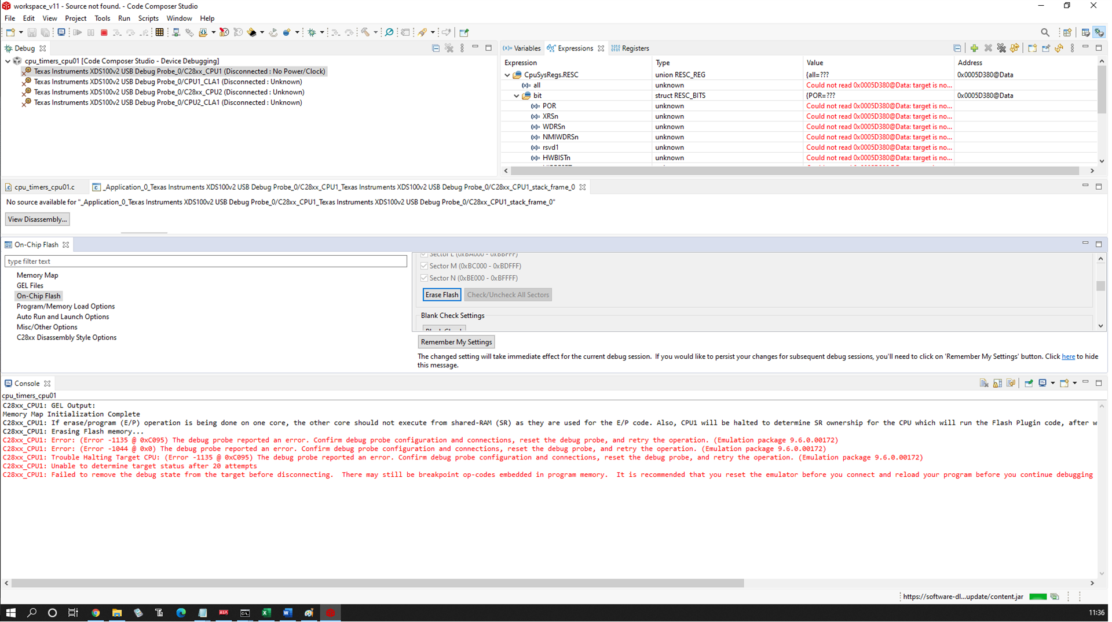
Task: Click the Clear Console icon
Action: 984,383
